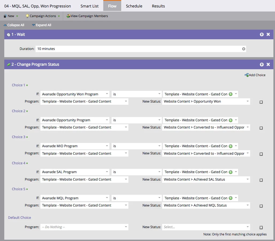Remove Choice 2 row
Viewport: 275px width, 241px height.
261,128
